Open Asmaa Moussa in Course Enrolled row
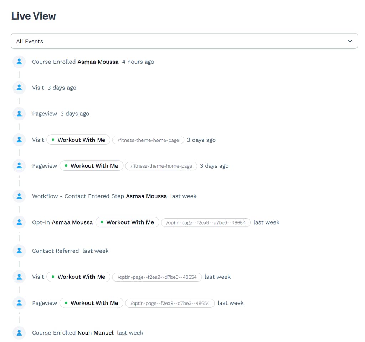This screenshot has width=365, height=342. (x=98, y=62)
